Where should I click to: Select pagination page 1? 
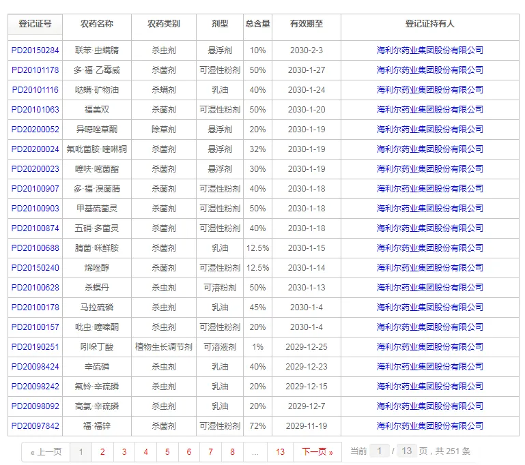(x=81, y=452)
